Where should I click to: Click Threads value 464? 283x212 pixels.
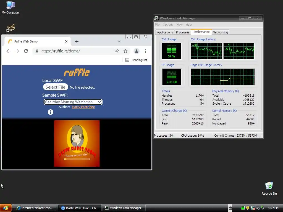(x=201, y=100)
